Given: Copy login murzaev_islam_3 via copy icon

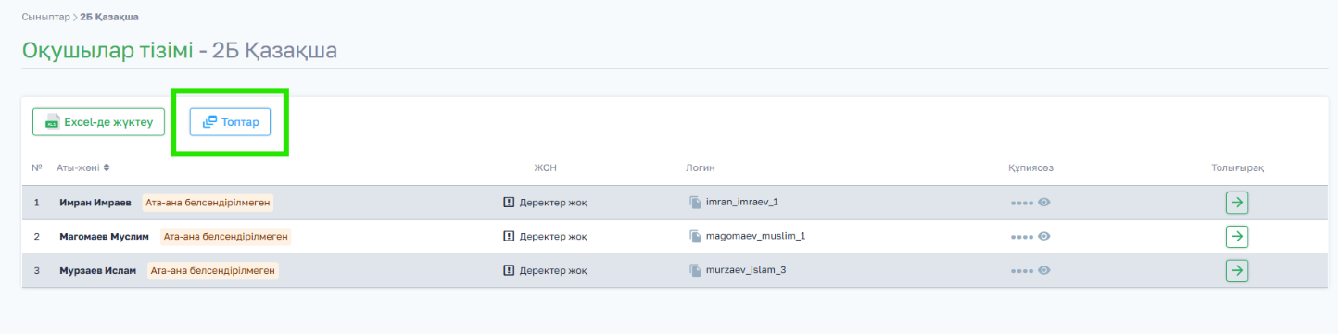Looking at the screenshot, I should pyautogui.click(x=695, y=270).
